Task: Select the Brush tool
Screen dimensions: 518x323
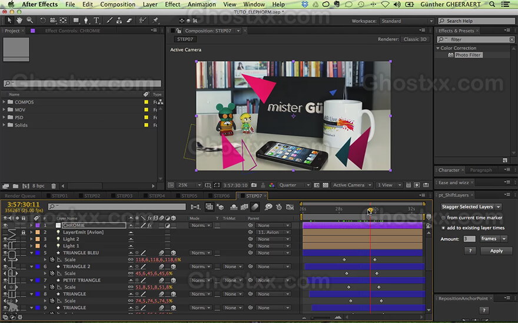Action: click(x=109, y=21)
